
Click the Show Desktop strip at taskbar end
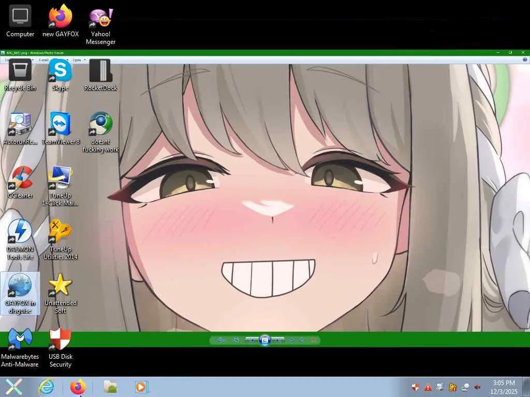pyautogui.click(x=526, y=387)
